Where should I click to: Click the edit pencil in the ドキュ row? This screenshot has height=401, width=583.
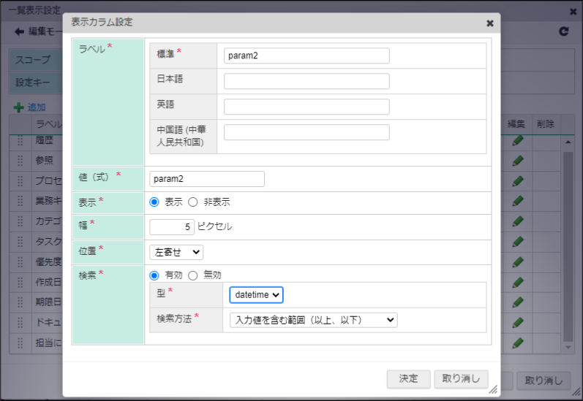pyautogui.click(x=518, y=323)
